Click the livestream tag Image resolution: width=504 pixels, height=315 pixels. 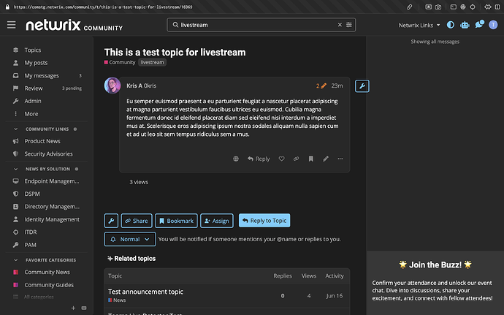pos(152,62)
